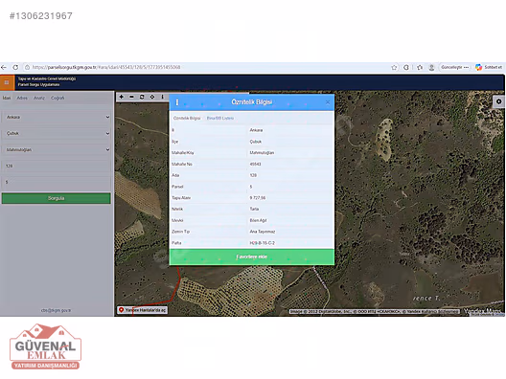Click the cbs@tkgm.gov.tr email link

[x=56, y=310]
